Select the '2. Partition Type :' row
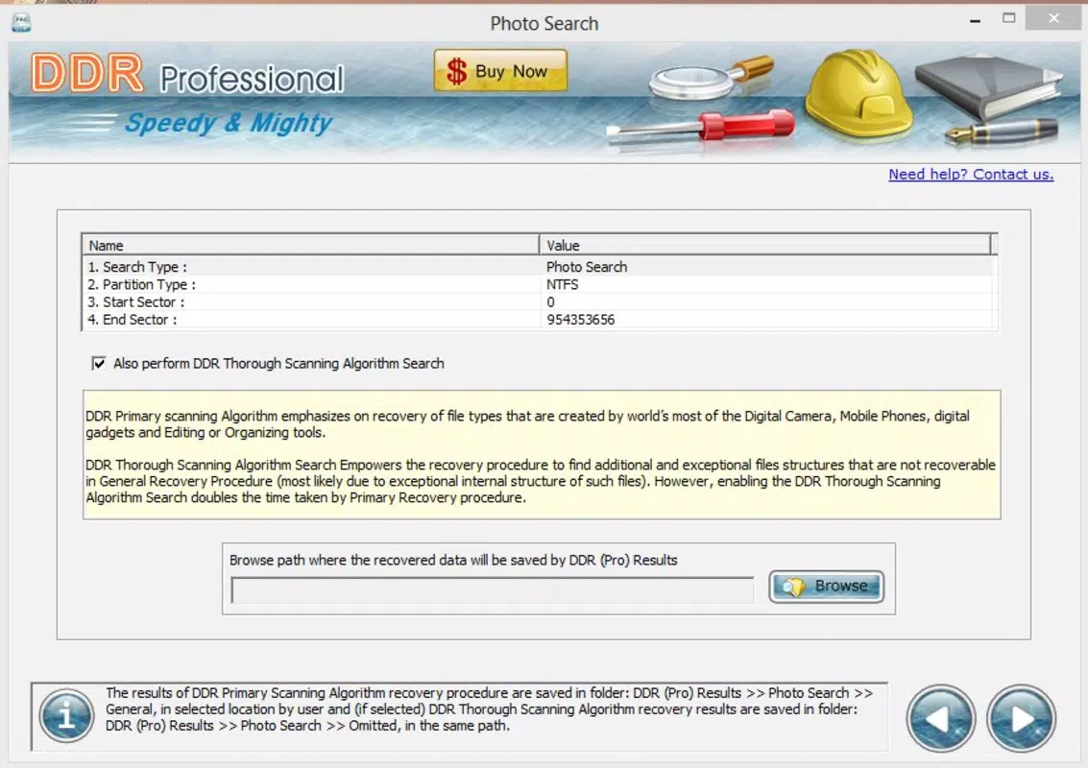Screen dimensions: 1088x768 [539, 284]
